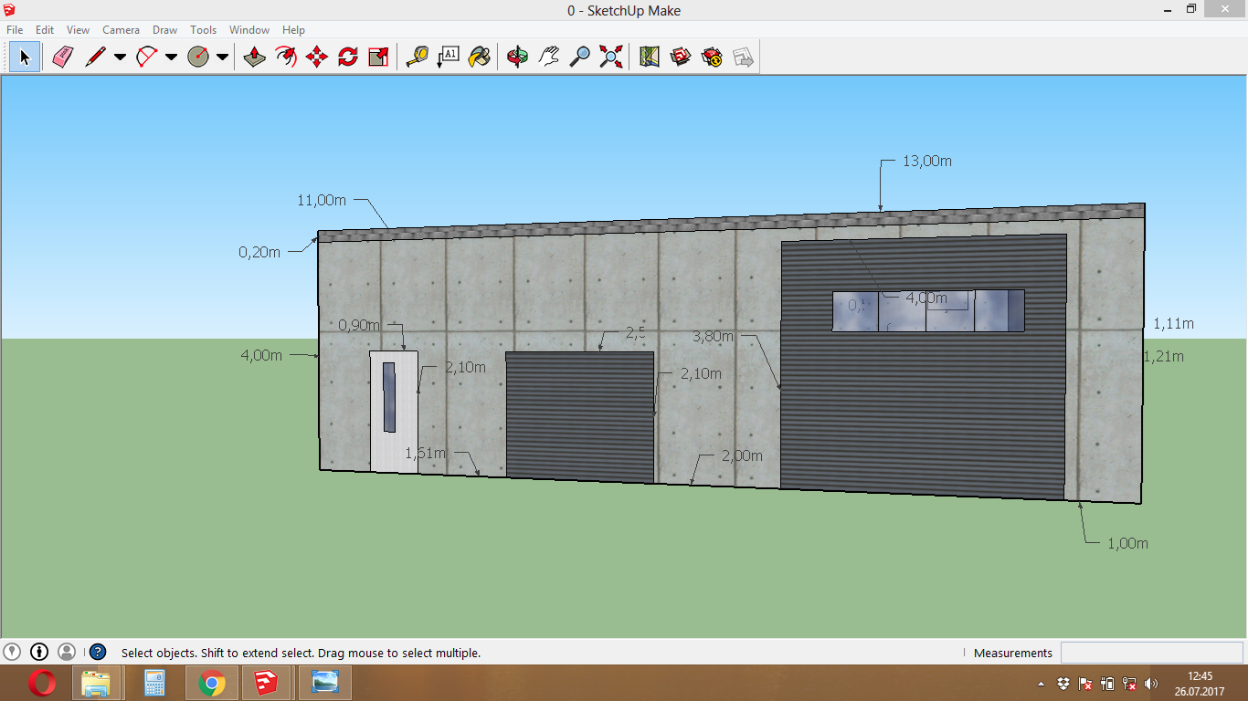Open Instructor help in status bar
Image resolution: width=1248 pixels, height=701 pixels.
point(98,653)
